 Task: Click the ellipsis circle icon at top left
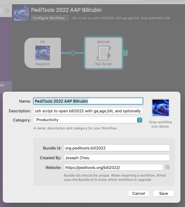tap(7, 11)
